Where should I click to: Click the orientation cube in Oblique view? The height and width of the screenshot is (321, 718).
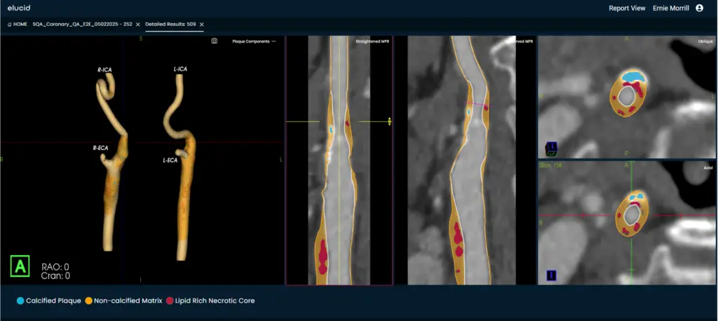pyautogui.click(x=551, y=149)
